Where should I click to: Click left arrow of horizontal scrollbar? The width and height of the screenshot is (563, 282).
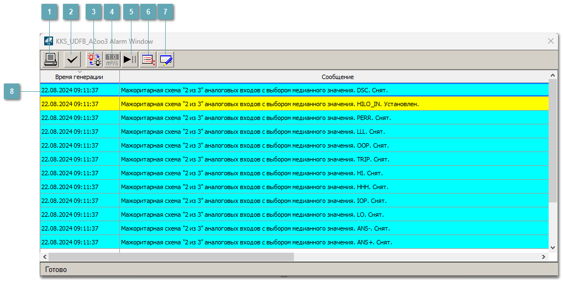click(x=45, y=257)
